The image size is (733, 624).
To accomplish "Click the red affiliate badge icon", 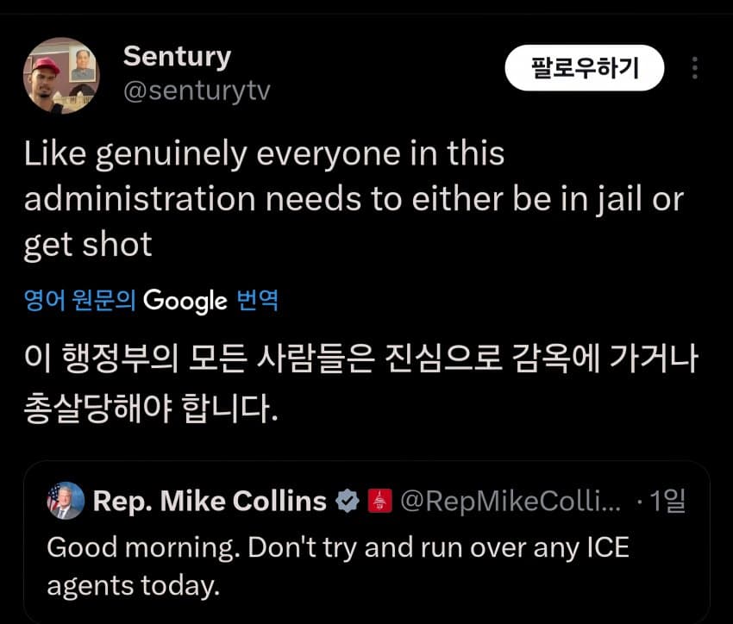I will [x=380, y=501].
